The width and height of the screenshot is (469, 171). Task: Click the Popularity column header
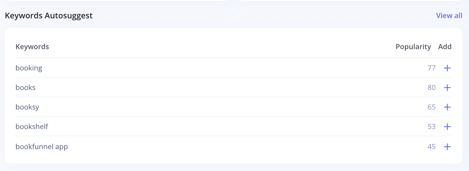[x=413, y=47]
